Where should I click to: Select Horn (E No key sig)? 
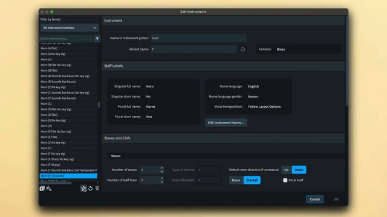[x=68, y=142]
